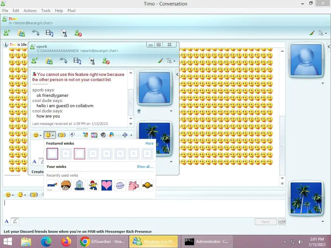Click the Send button
The width and height of the screenshot is (331, 248).
pyautogui.click(x=266, y=222)
